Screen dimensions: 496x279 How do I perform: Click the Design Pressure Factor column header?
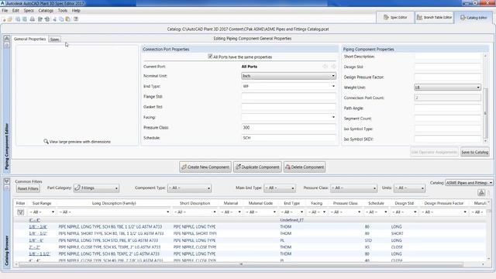click(x=444, y=203)
